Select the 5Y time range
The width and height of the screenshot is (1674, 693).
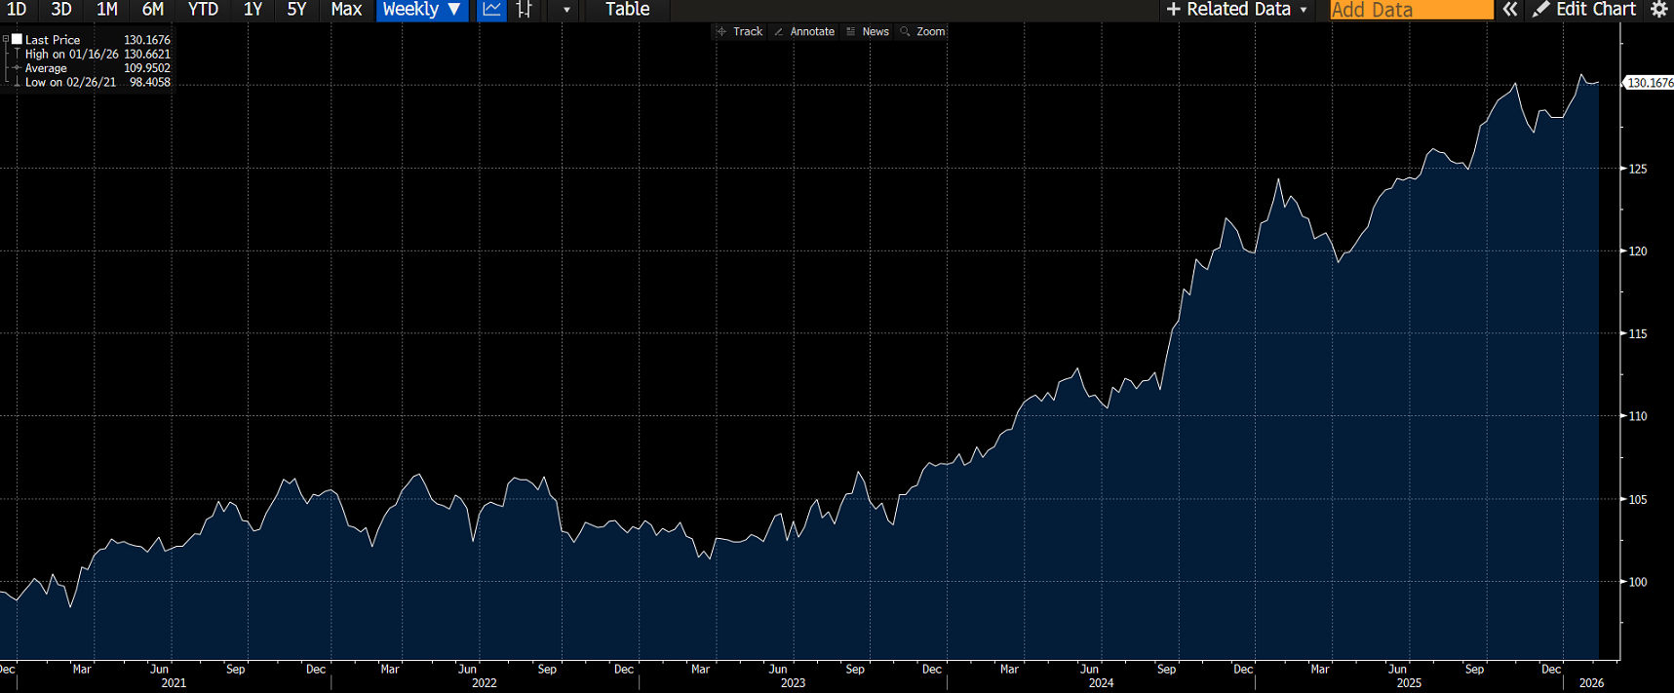tap(296, 10)
